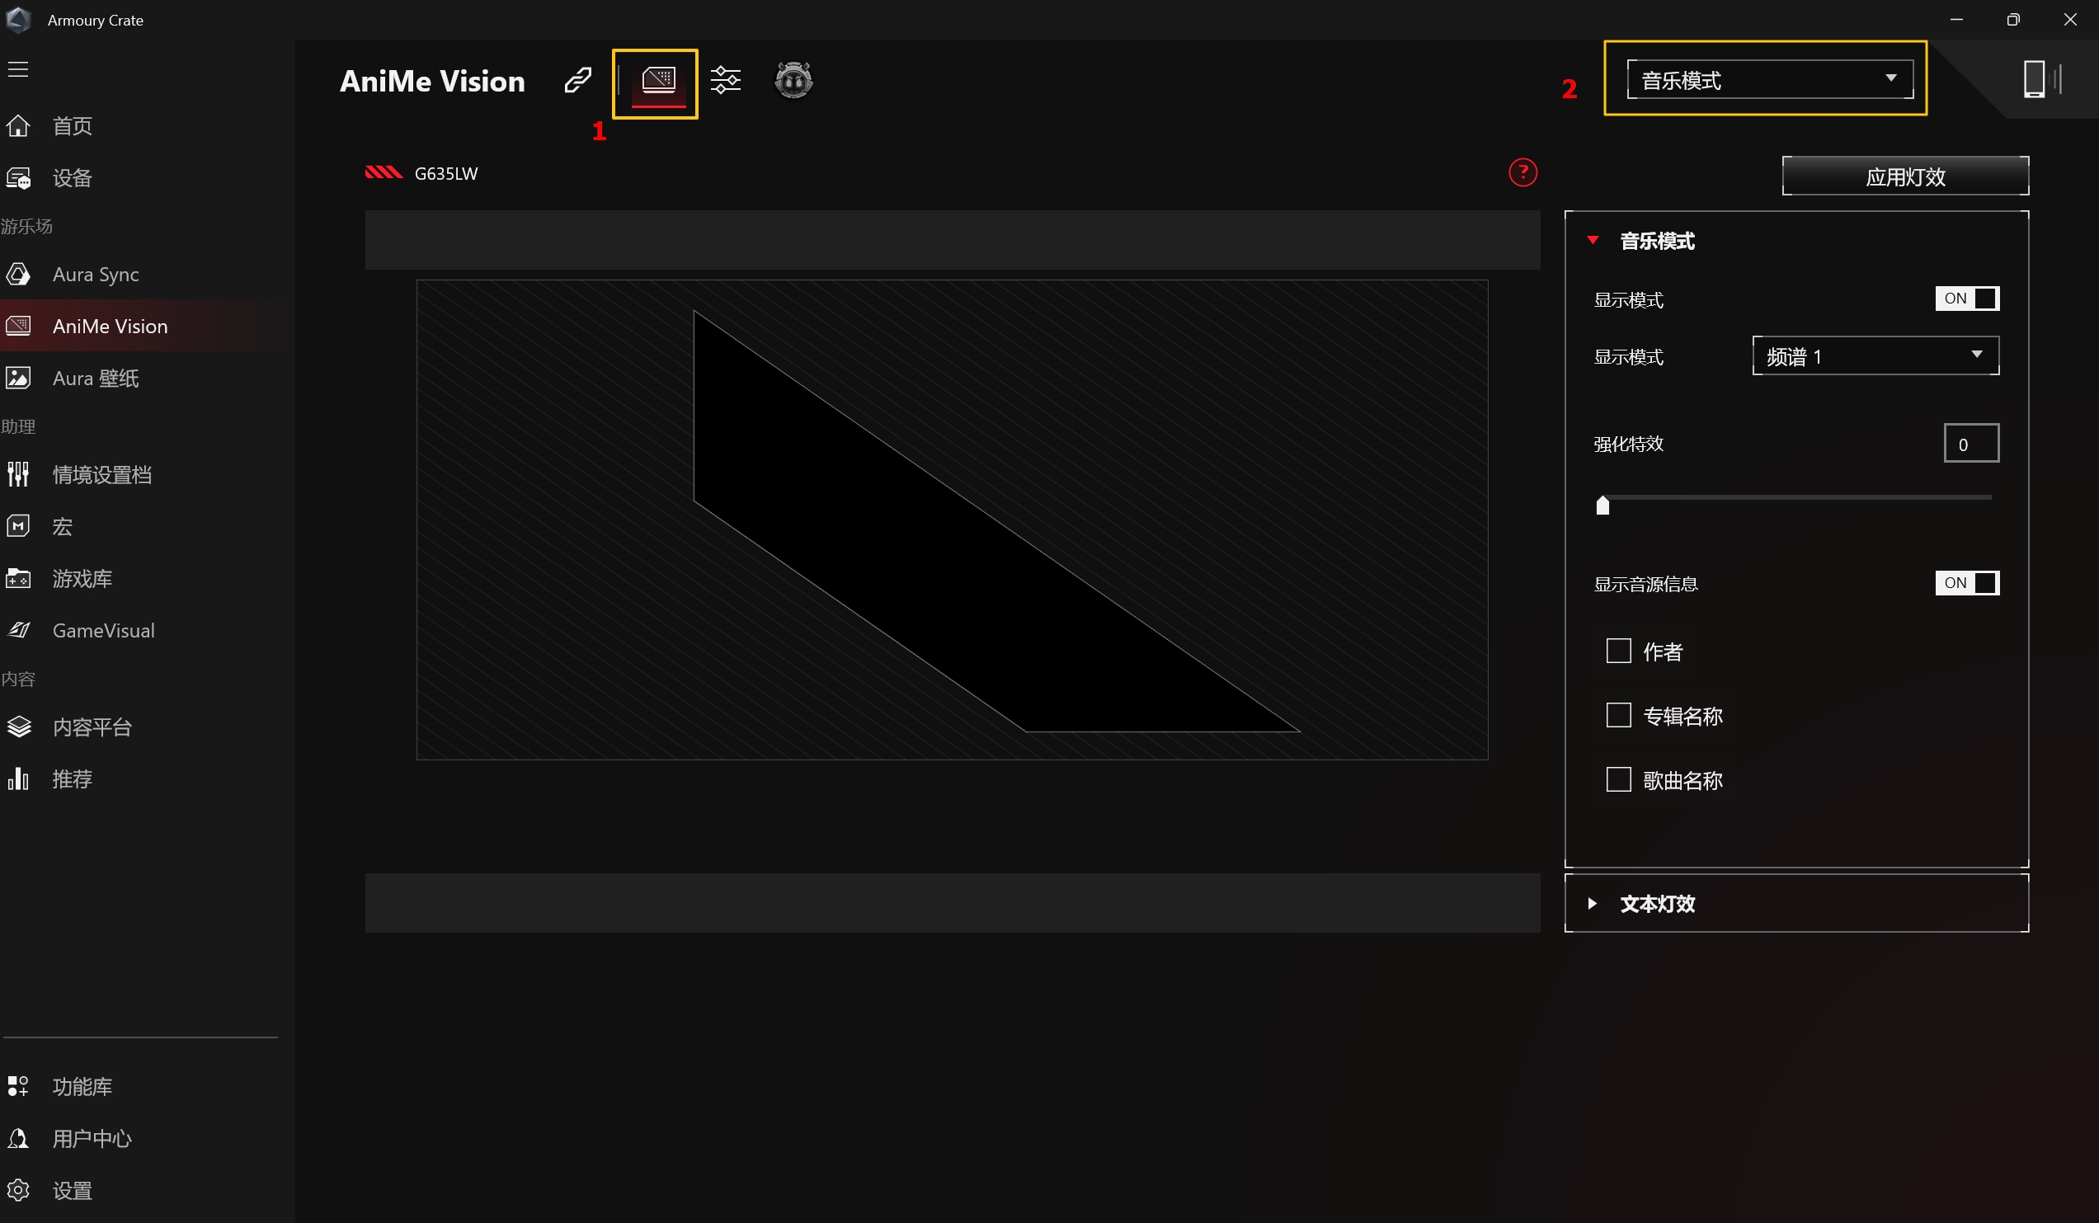Click the 强化特效 slider track

(1795, 497)
